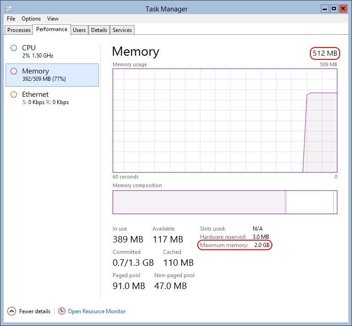Open the File menu

[x=11, y=19]
